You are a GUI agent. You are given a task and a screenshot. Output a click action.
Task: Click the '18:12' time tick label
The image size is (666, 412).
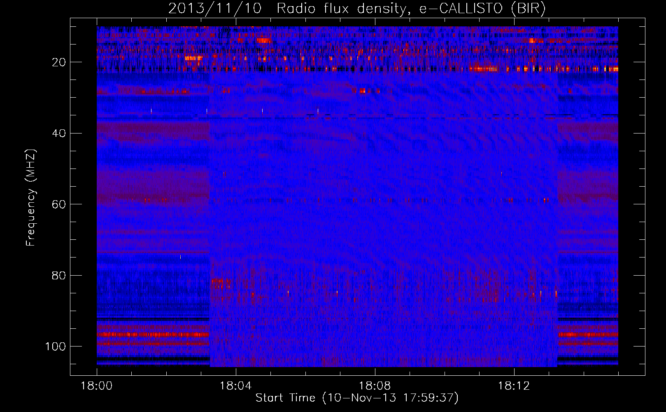(x=514, y=386)
